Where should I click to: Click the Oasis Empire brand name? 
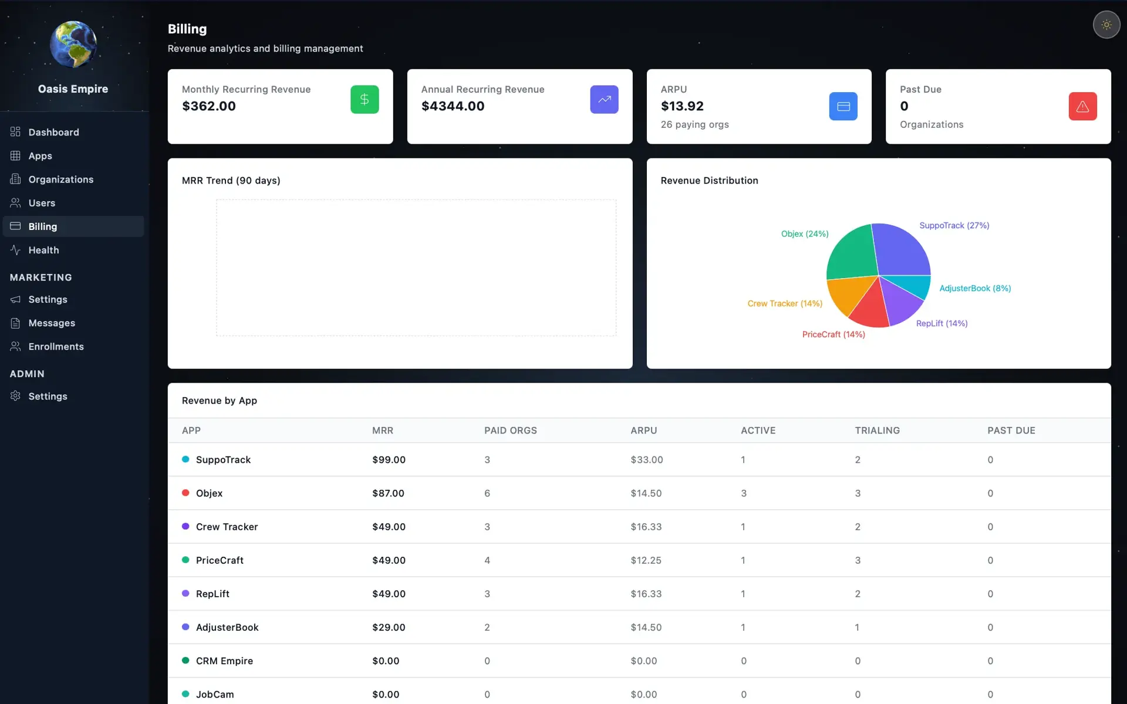coord(73,89)
